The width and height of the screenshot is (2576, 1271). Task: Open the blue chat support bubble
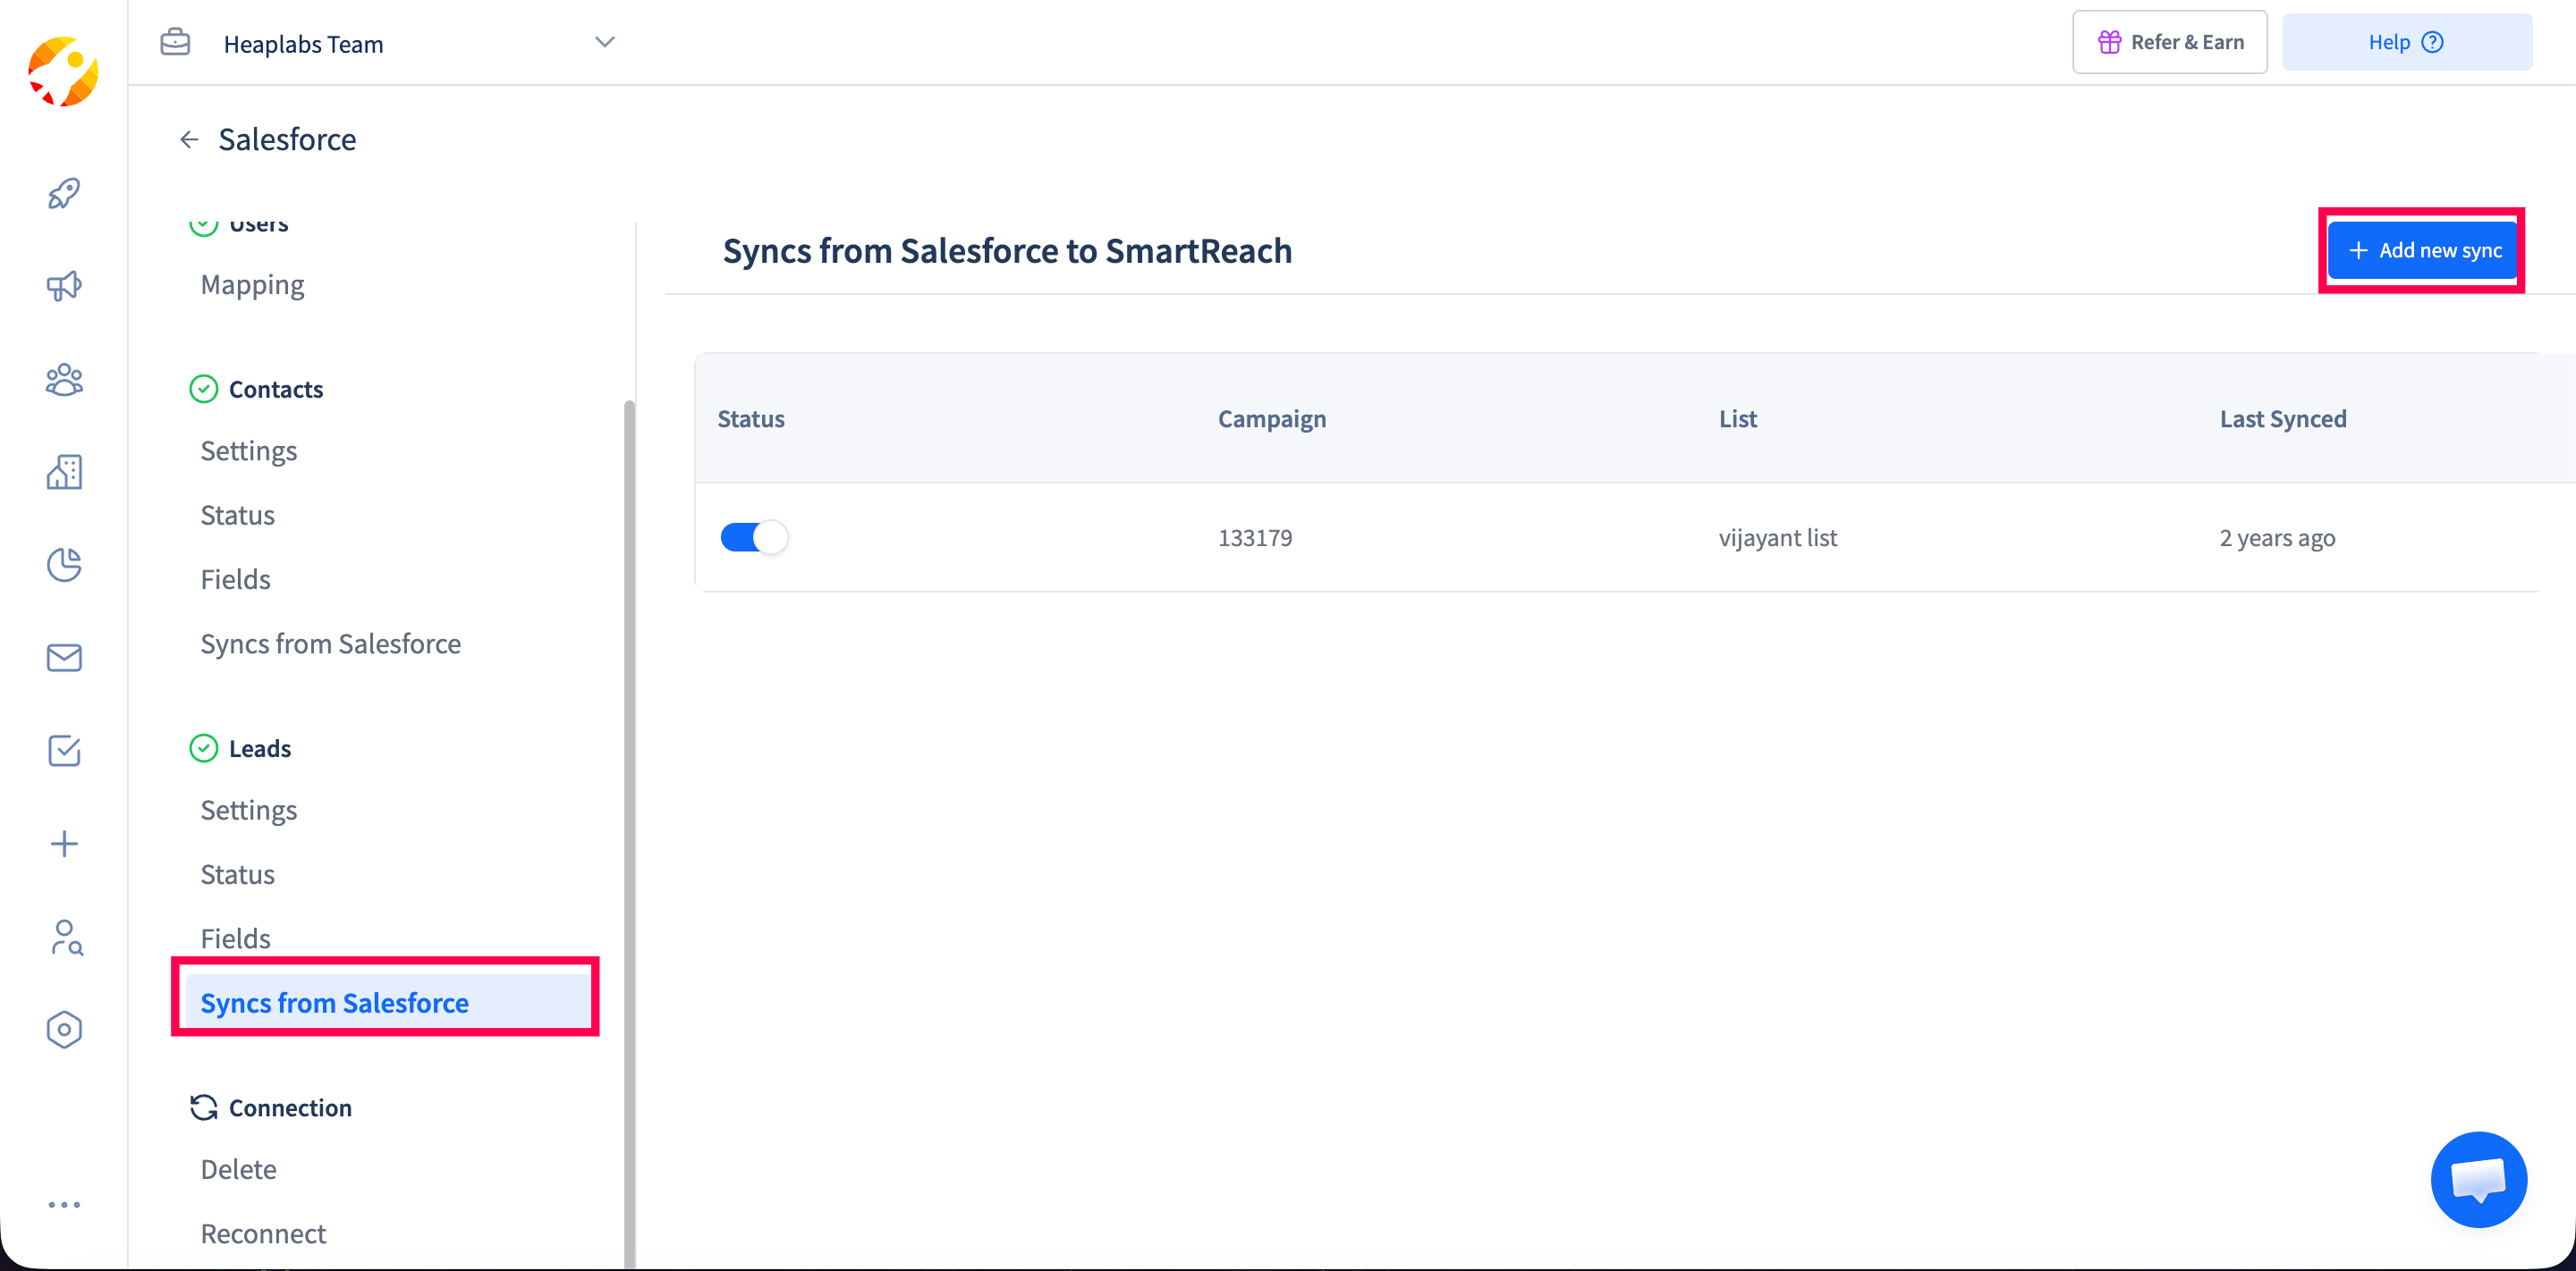point(2478,1179)
